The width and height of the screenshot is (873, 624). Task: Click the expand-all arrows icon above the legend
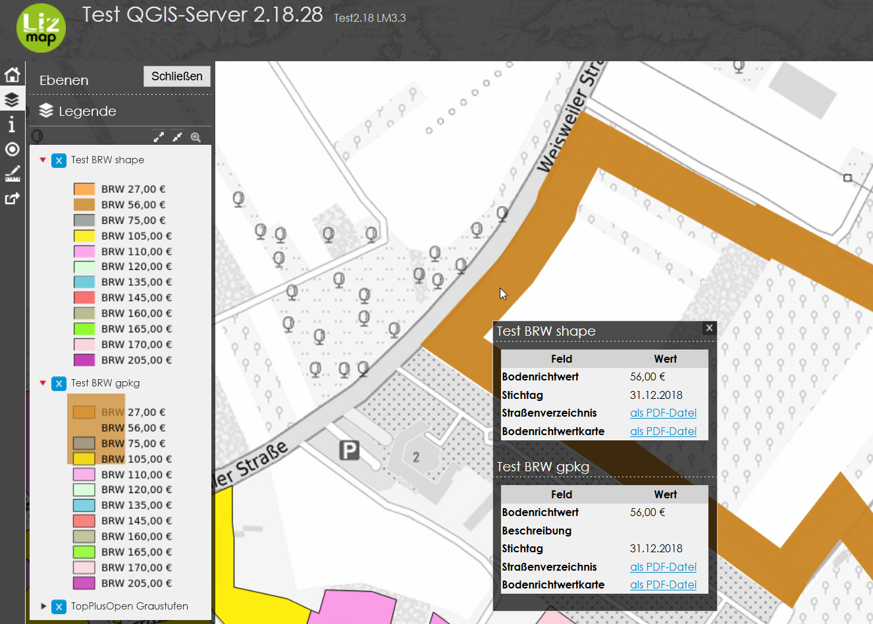point(159,137)
